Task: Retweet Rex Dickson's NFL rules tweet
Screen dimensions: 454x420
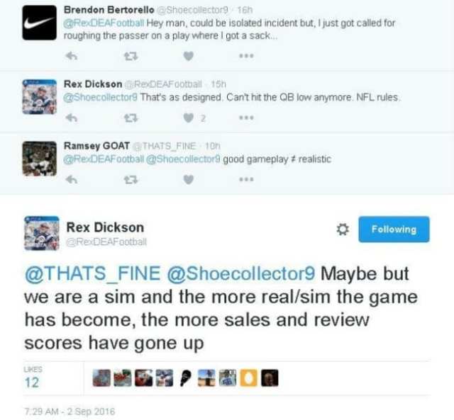Action: [x=131, y=118]
